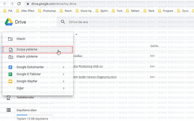Click the new folder icon beside Klasör
Viewport: 194px width, 121px height.
coord(10,39)
